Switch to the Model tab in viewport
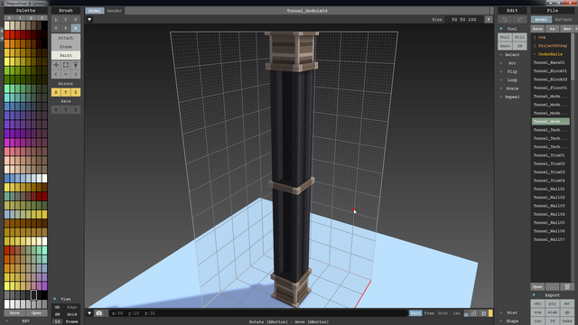 pos(94,11)
